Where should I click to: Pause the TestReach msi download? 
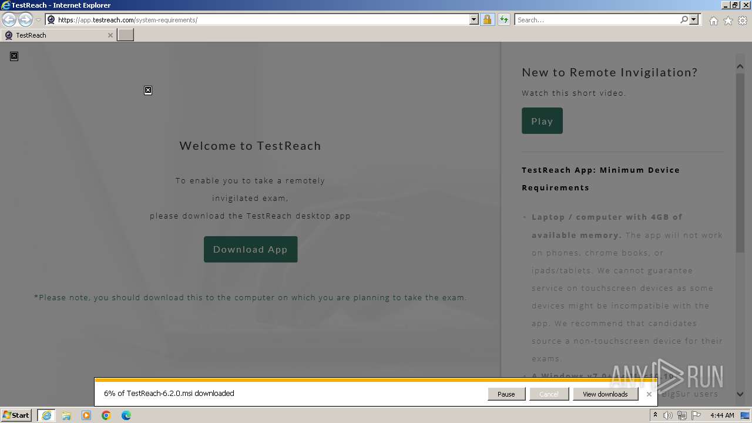click(506, 394)
